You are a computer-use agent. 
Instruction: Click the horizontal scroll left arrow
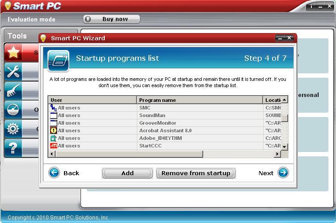click(51, 154)
